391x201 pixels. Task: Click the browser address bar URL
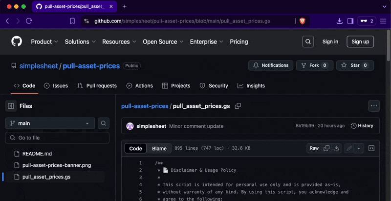click(x=182, y=21)
